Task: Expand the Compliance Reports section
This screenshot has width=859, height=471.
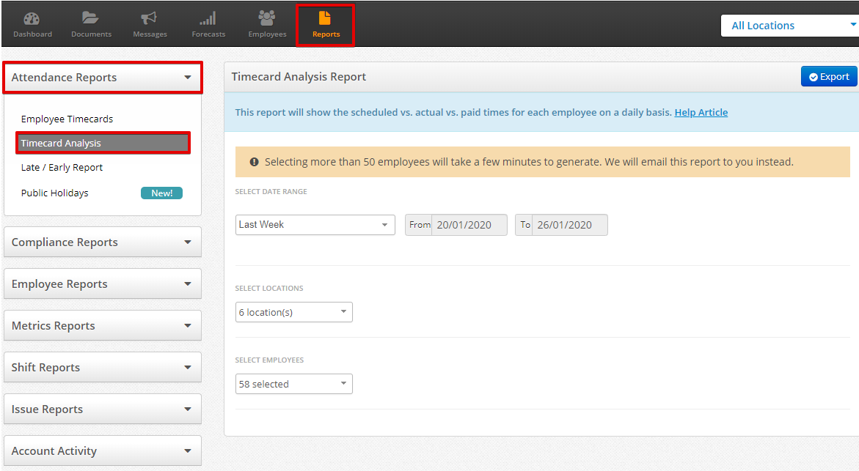Action: coord(103,242)
